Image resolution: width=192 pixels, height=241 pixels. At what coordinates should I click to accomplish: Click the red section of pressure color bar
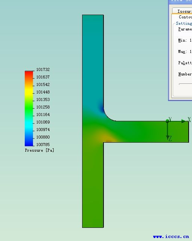coord(29,75)
